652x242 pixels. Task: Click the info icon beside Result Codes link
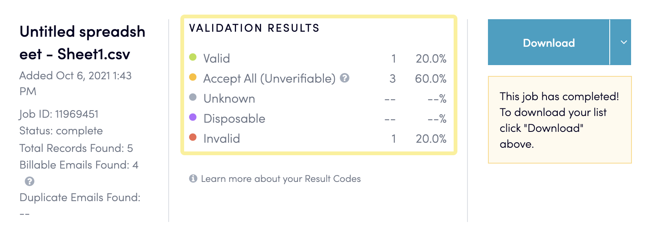(x=193, y=179)
